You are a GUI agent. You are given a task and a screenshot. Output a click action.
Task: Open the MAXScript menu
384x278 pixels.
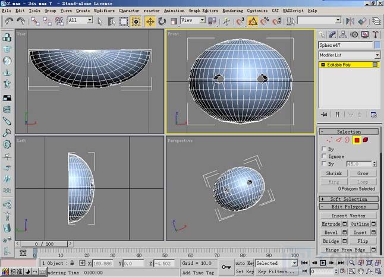point(293,11)
